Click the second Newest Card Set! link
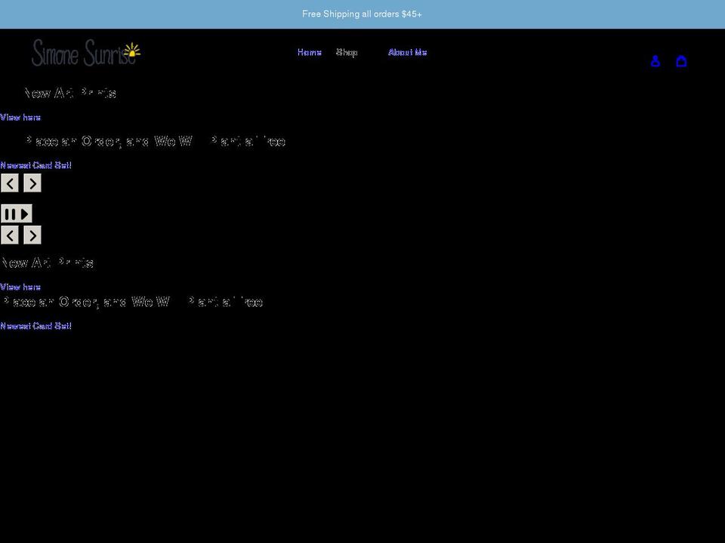Screen dimensions: 725x543 click(35, 326)
